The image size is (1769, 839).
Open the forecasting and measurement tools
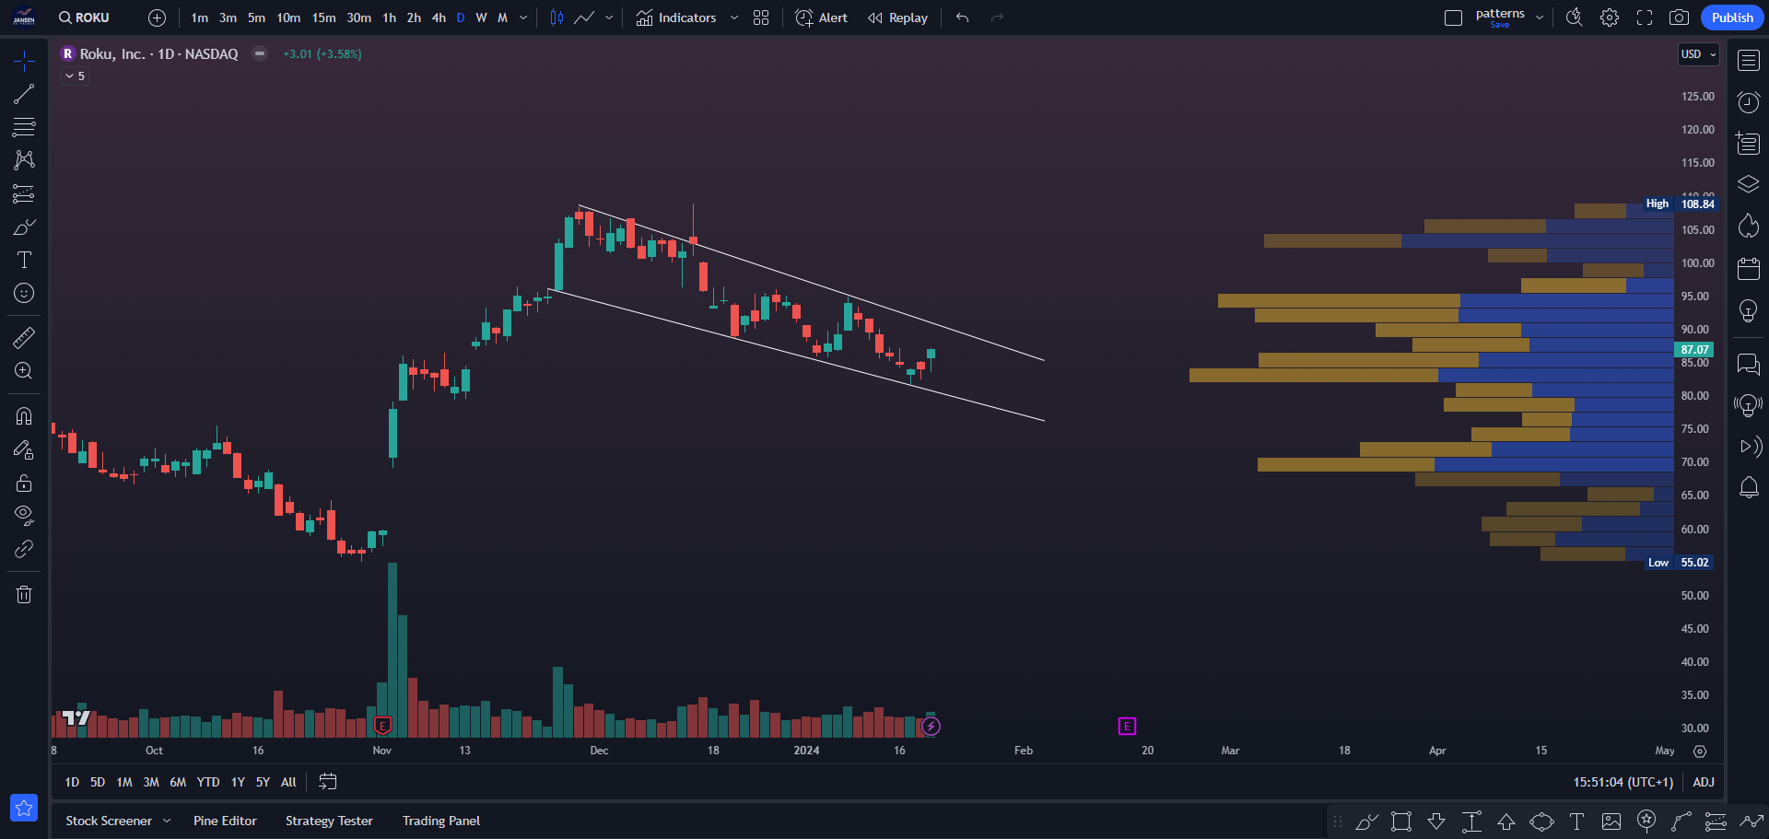24,193
